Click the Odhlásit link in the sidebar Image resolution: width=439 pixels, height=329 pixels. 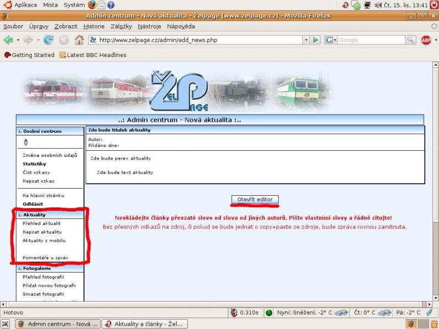33,204
